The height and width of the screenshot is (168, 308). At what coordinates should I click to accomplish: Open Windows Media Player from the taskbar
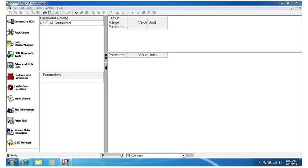point(52,162)
